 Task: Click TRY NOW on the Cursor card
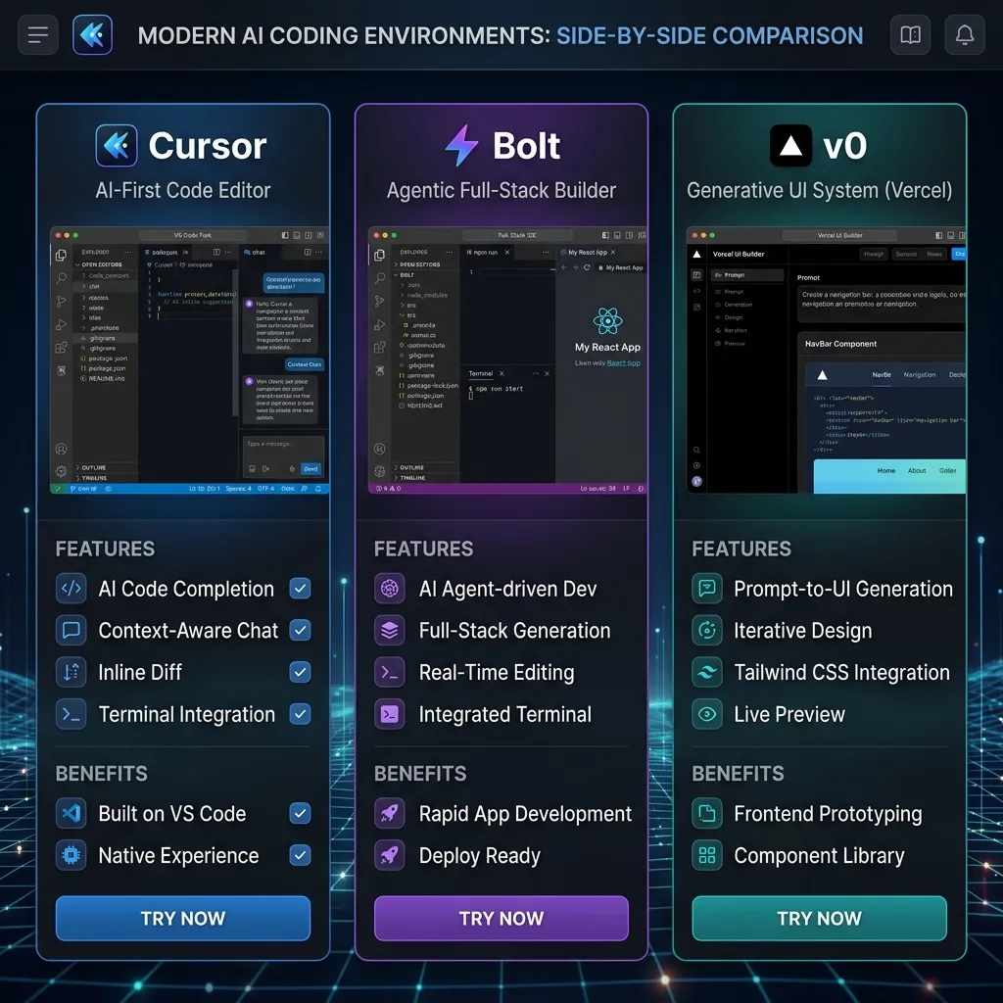183,918
